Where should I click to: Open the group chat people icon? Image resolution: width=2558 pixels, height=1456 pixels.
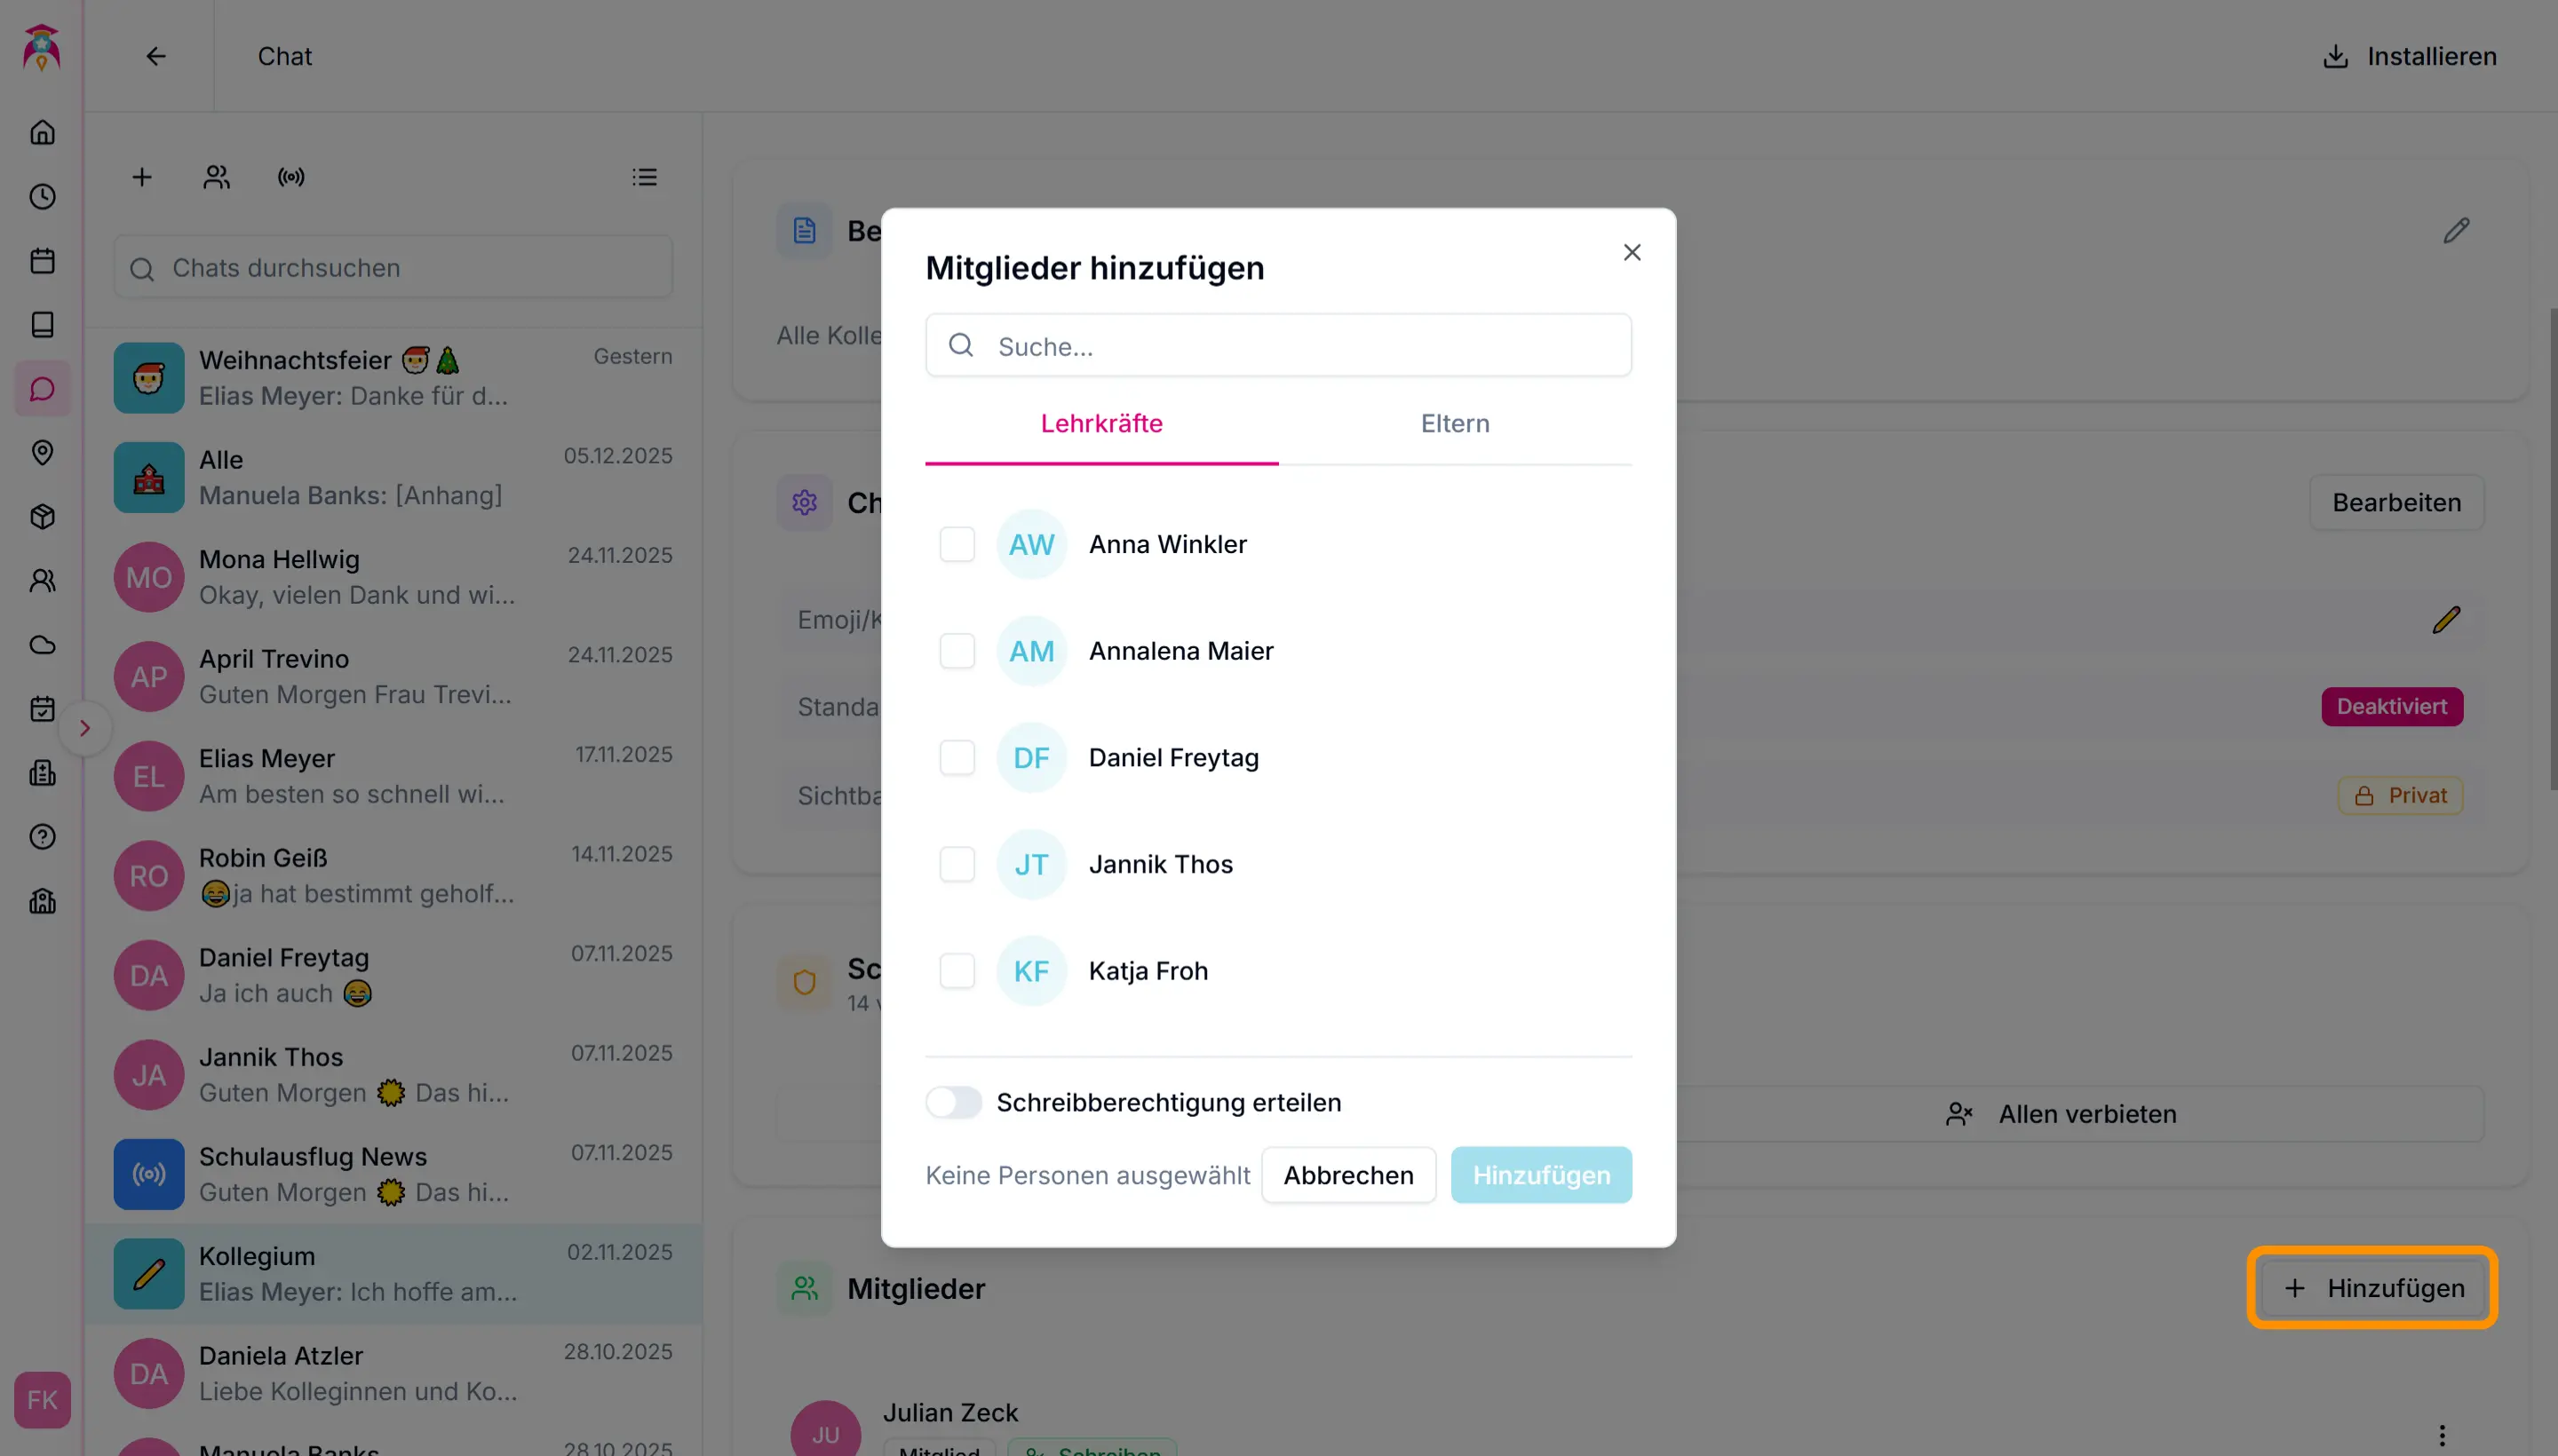tap(216, 177)
